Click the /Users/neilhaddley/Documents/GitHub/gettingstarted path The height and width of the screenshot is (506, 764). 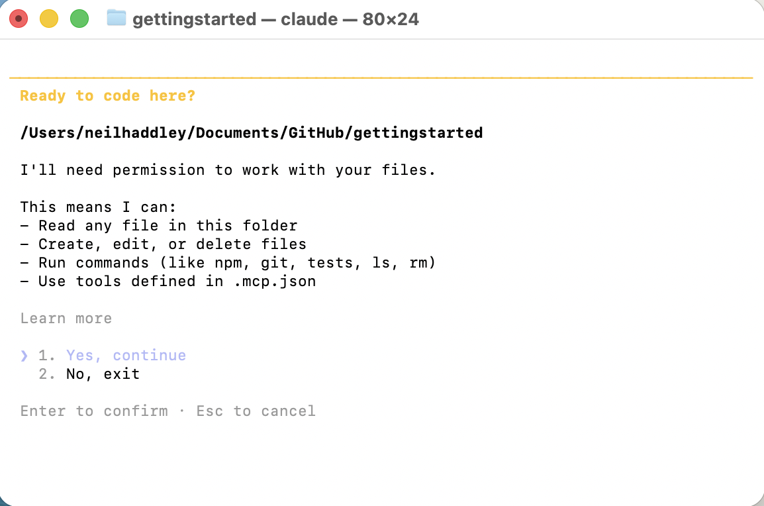[x=252, y=133]
